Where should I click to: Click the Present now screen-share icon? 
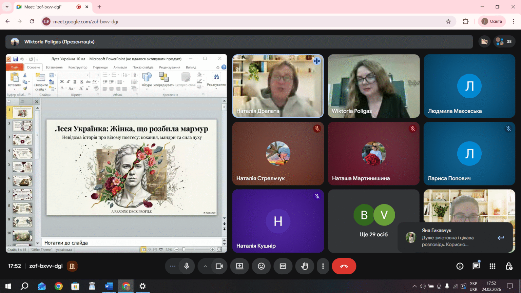(x=239, y=266)
